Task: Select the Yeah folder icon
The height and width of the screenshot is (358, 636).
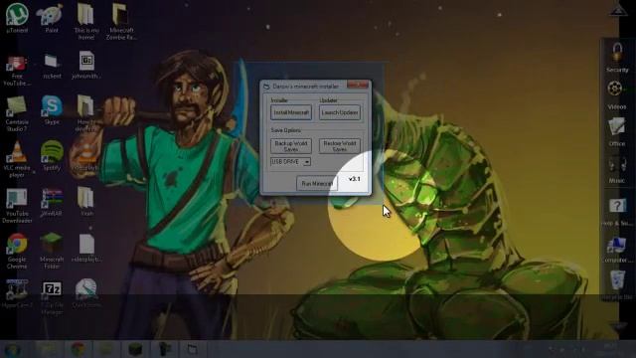Action: [x=86, y=201]
